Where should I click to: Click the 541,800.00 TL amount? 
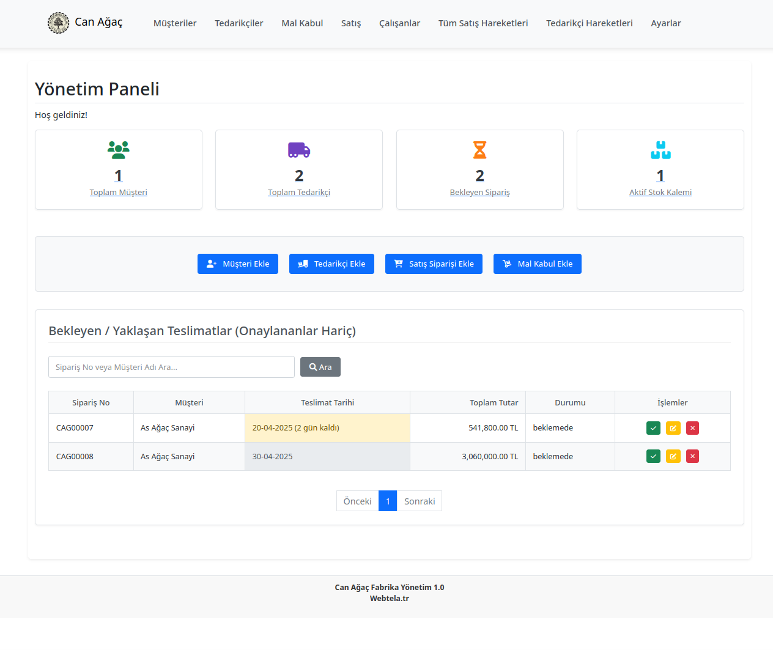[494, 428]
